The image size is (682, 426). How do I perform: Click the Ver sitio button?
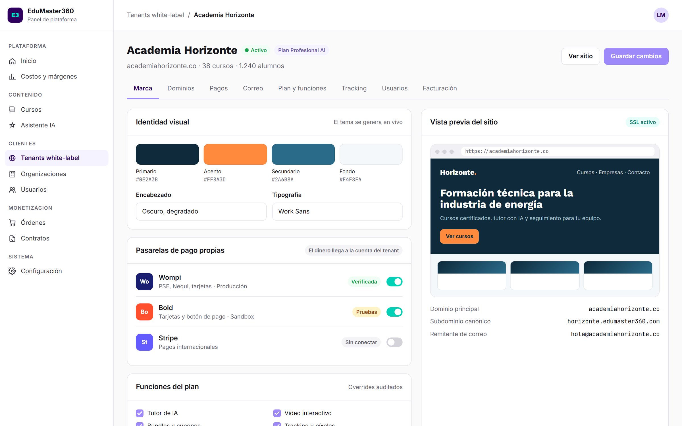click(x=580, y=56)
